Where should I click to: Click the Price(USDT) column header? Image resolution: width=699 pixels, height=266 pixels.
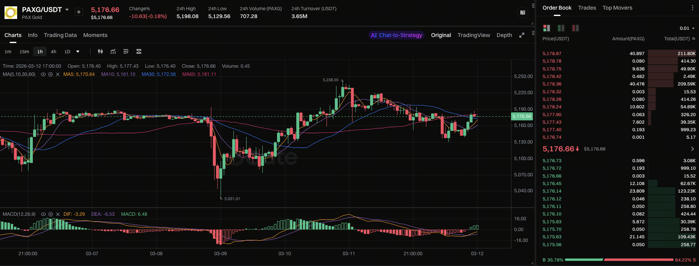[x=556, y=39]
